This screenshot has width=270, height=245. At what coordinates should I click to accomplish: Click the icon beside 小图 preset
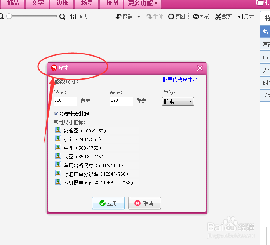point(58,138)
